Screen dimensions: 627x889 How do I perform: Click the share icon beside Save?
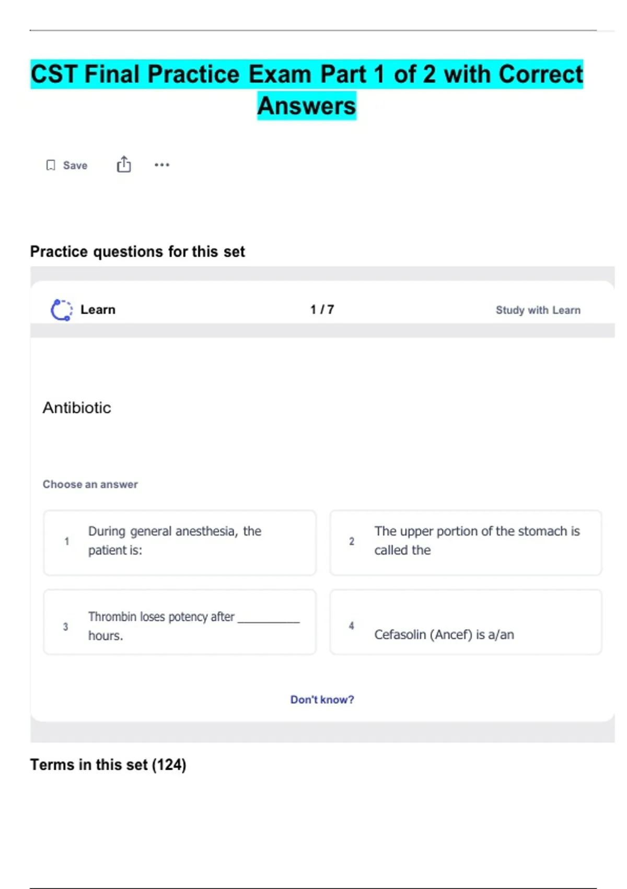124,164
